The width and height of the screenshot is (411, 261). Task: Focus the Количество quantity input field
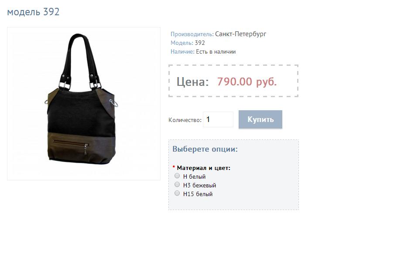(218, 119)
